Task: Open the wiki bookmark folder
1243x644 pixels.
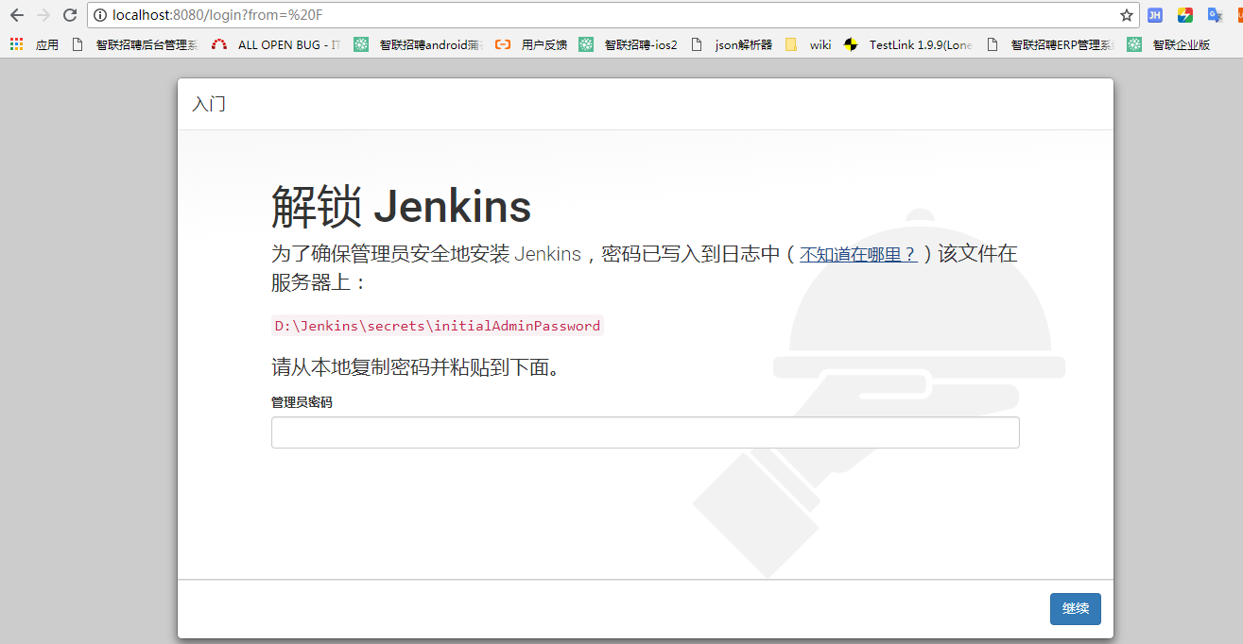Action: coord(808,44)
